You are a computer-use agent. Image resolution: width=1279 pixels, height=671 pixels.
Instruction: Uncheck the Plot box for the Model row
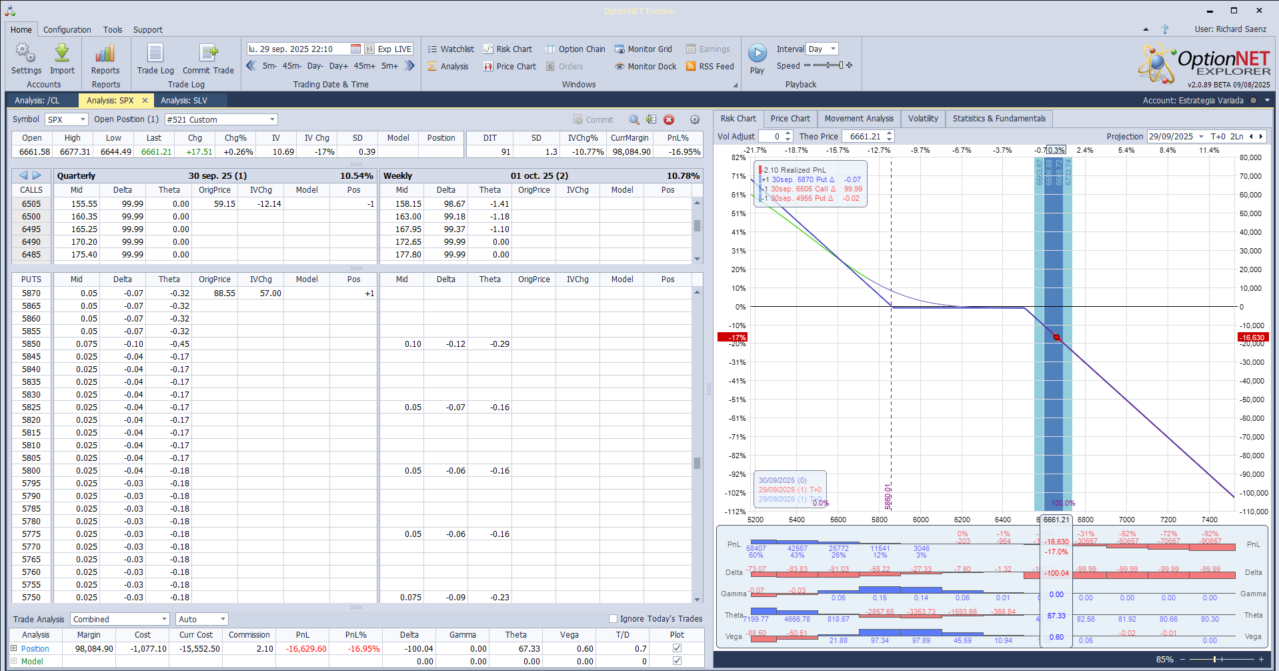coord(677,661)
